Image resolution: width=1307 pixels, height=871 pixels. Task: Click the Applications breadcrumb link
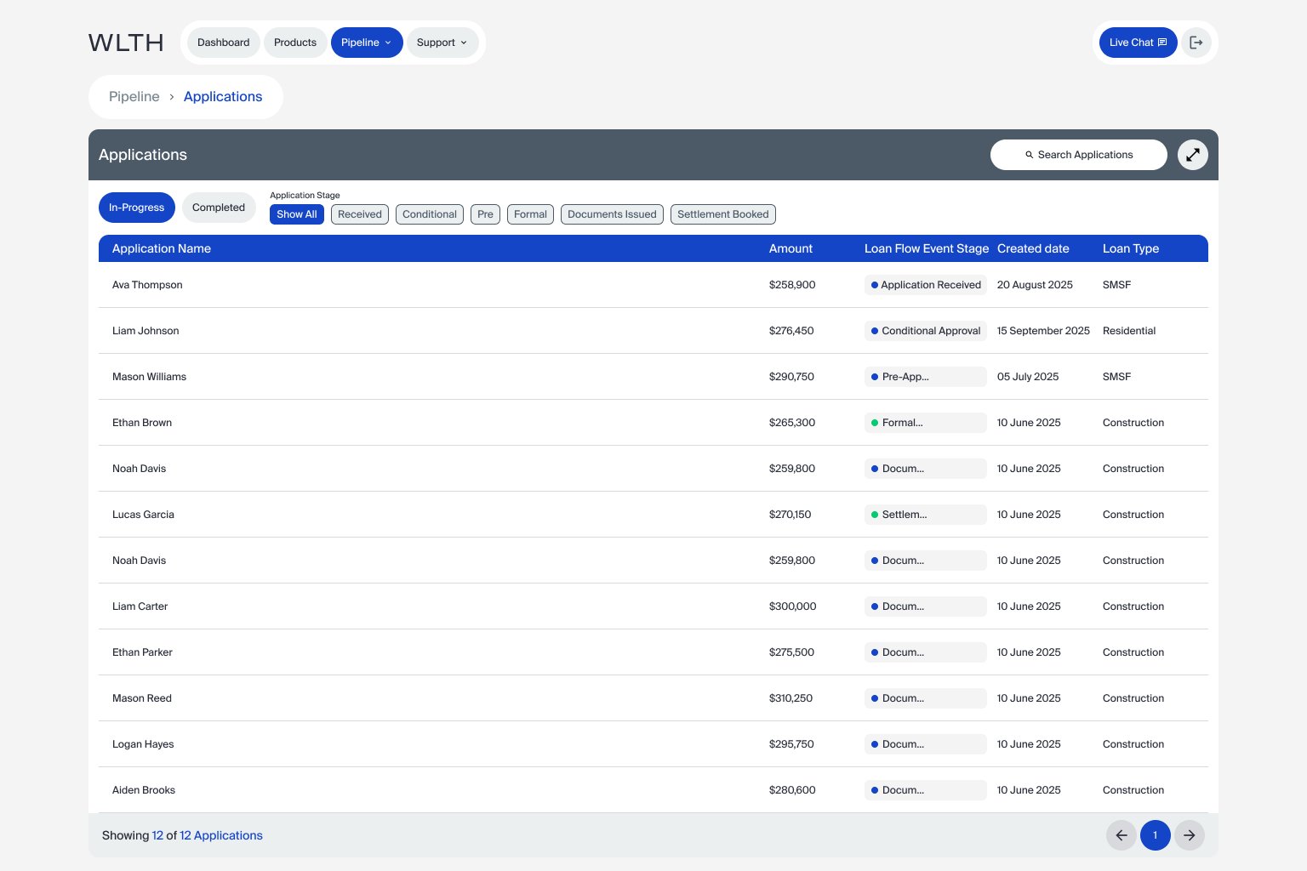[x=223, y=97]
